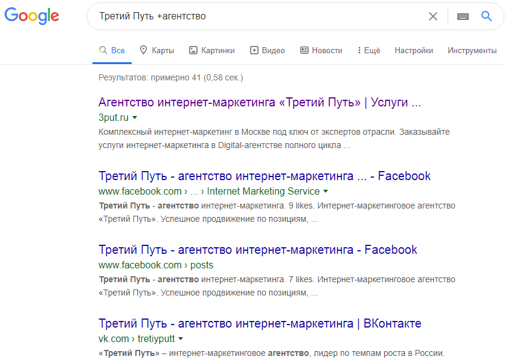The image size is (505, 362).
Task: Expand the dropdown arrow next to 3put.ru
Action: [x=135, y=118]
